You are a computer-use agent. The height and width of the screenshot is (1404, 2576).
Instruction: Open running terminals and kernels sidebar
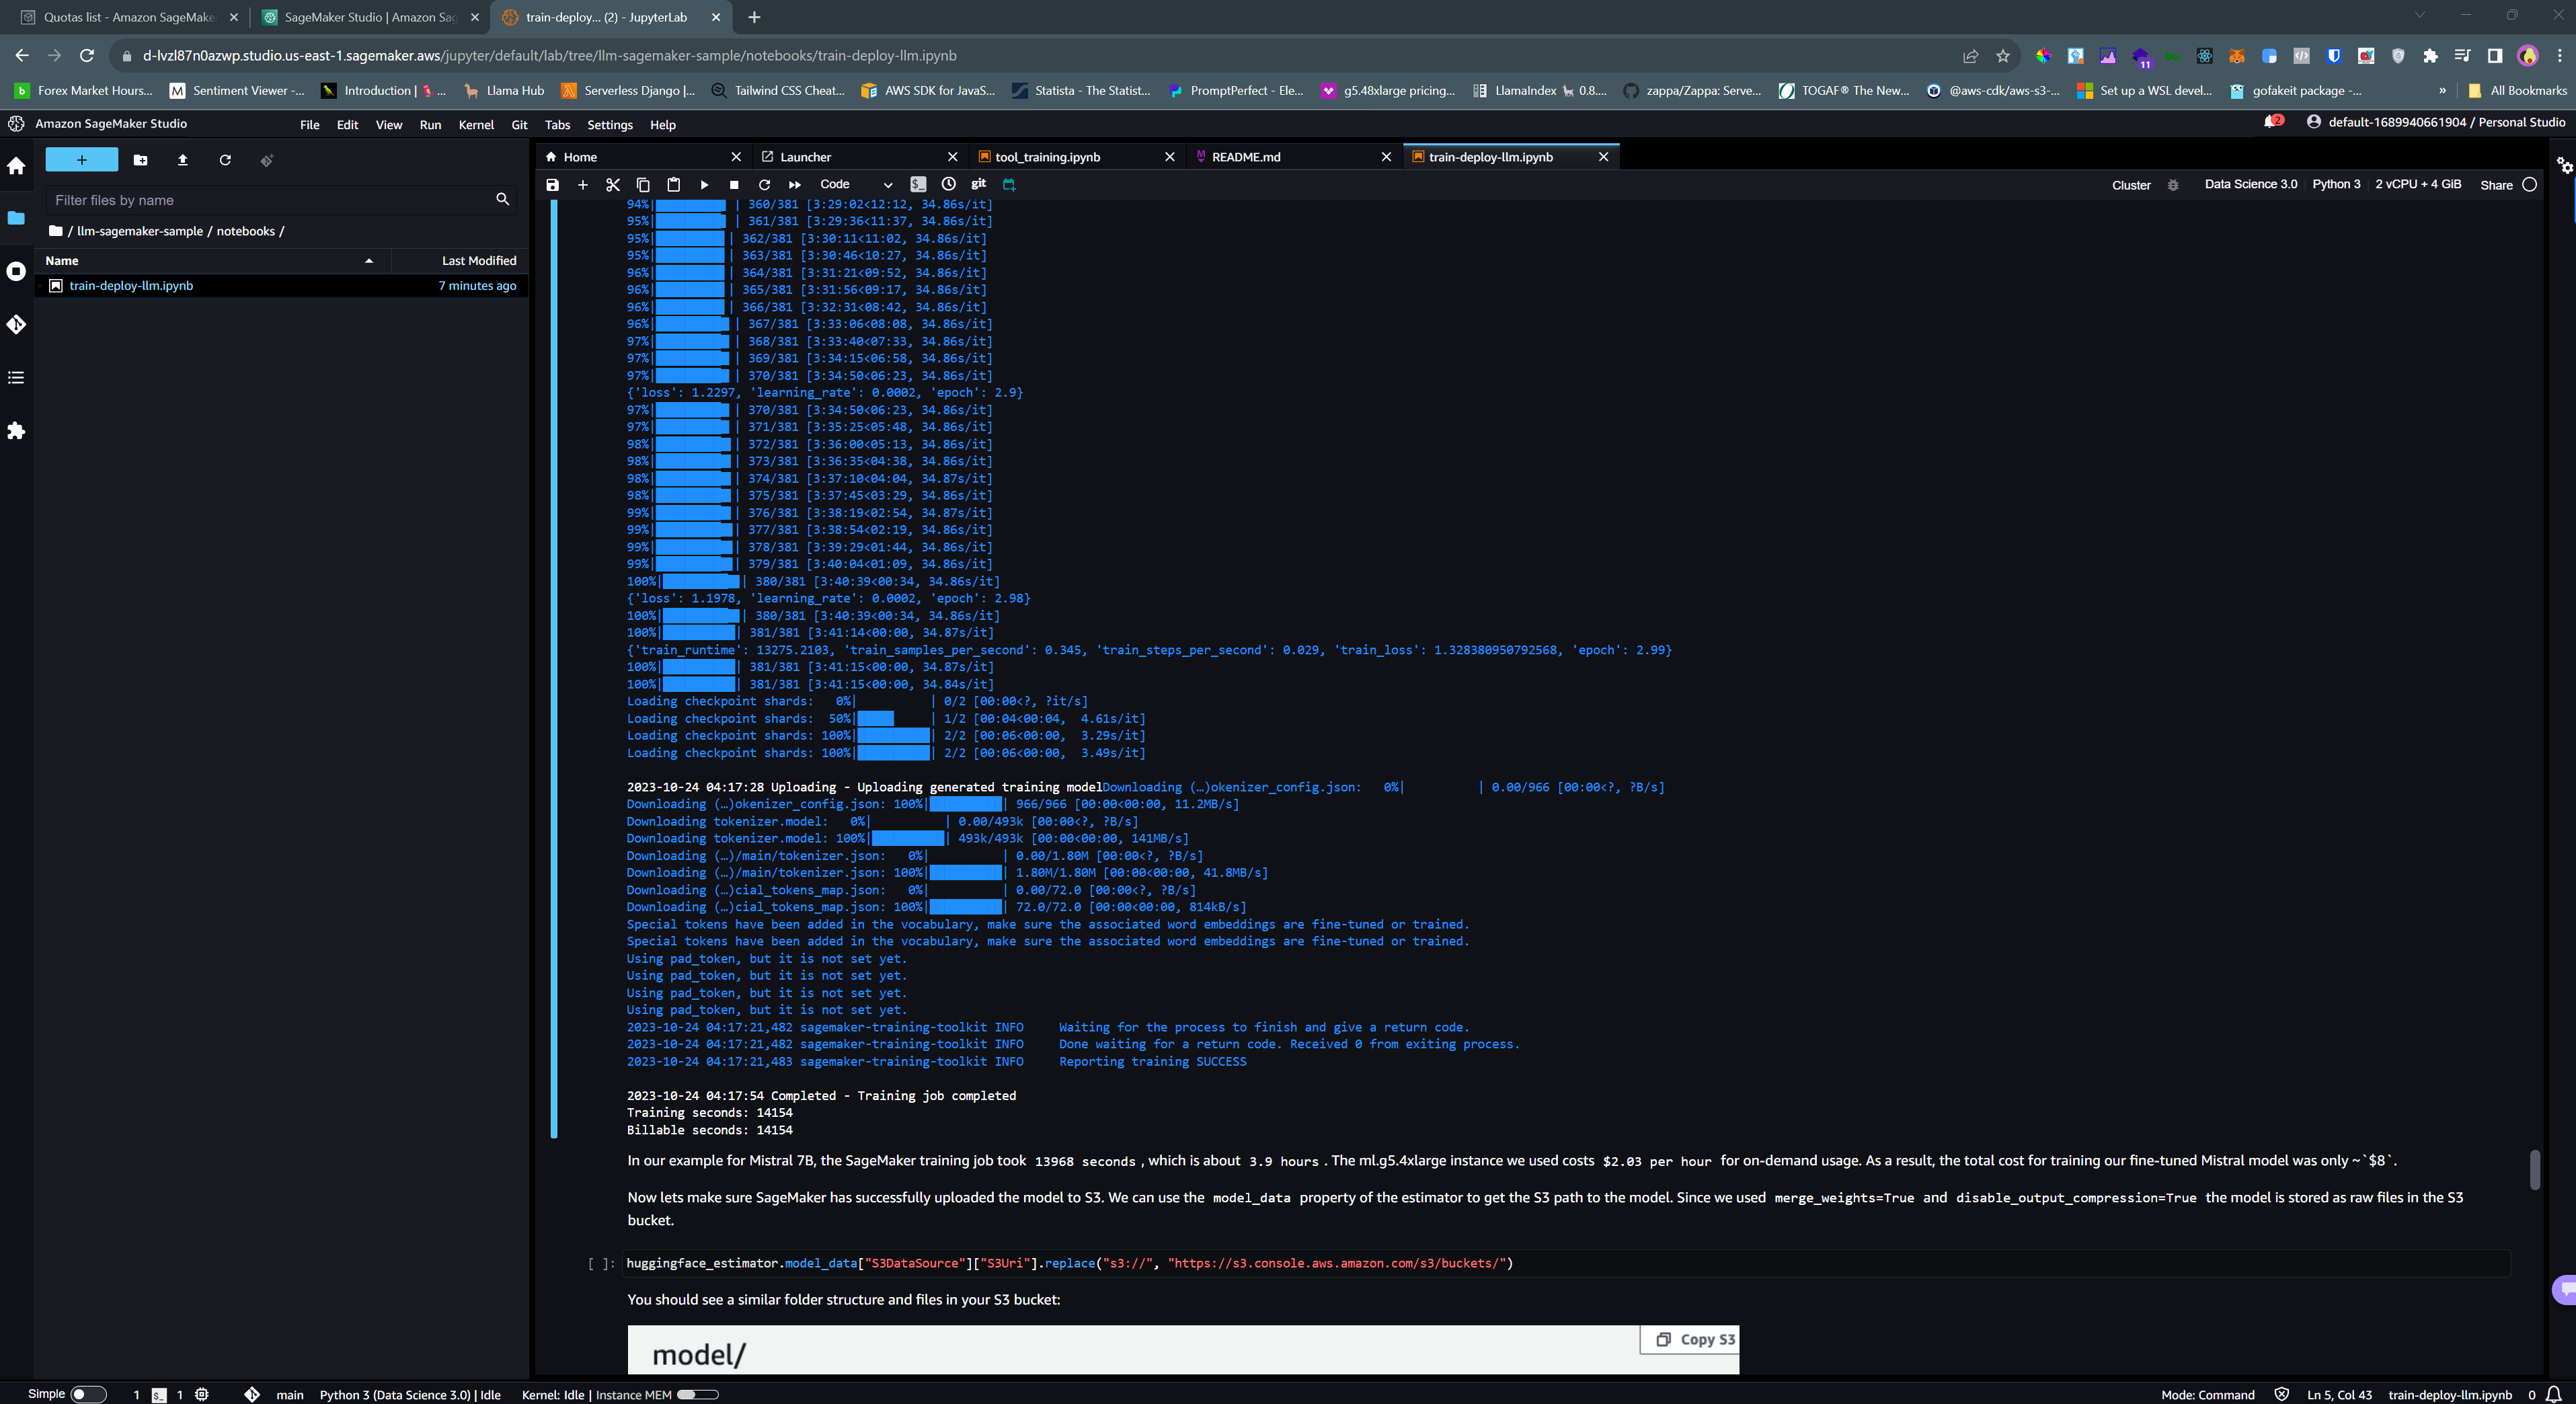16,272
